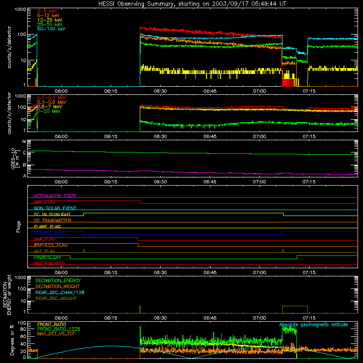This screenshot has width=363, height=363.
Task: Click the C level label on the GOES axis
Action: [25, 152]
